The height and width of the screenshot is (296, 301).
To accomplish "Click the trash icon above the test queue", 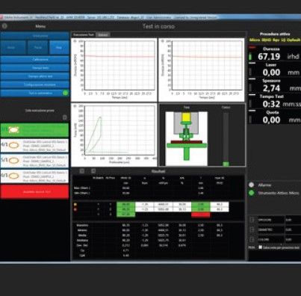I will click(64, 117).
